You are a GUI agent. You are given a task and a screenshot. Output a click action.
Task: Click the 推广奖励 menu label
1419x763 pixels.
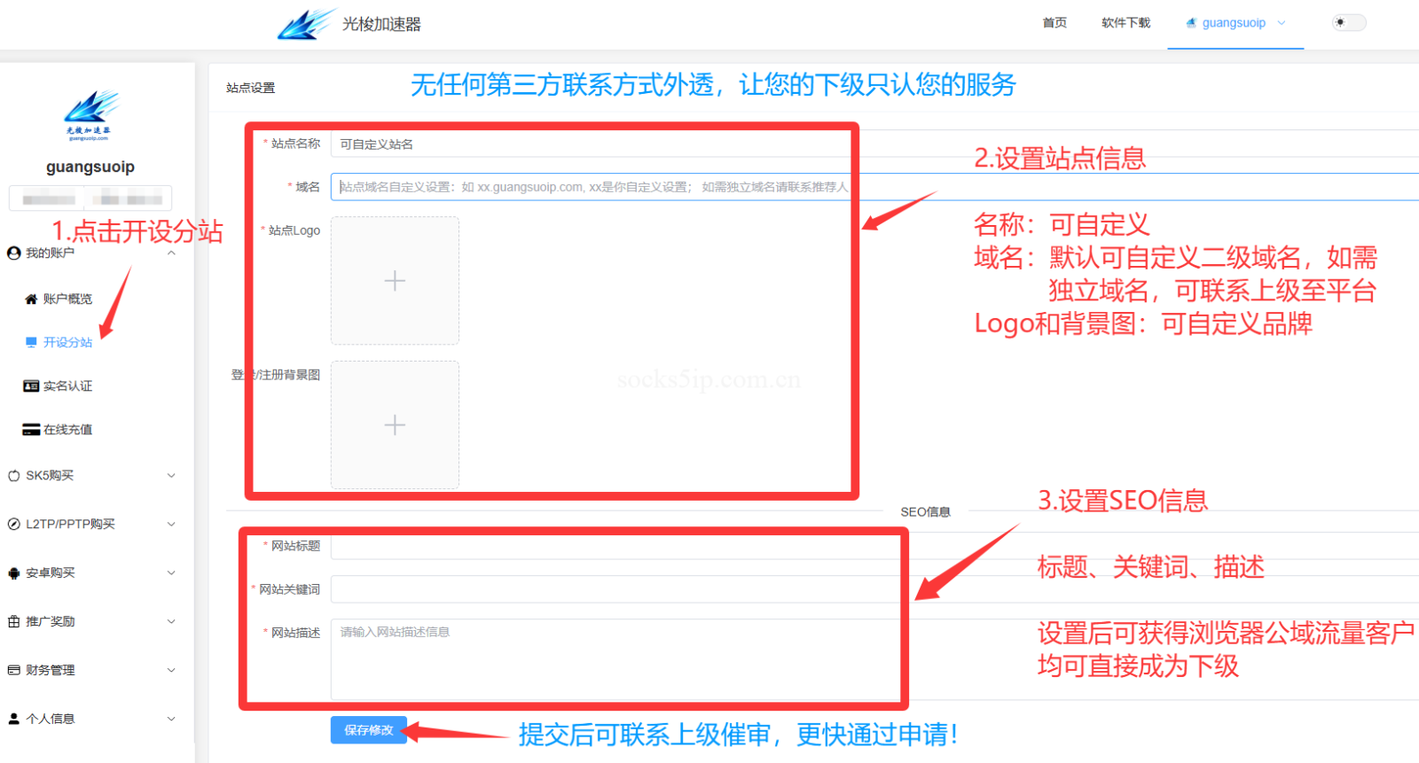[x=51, y=622]
